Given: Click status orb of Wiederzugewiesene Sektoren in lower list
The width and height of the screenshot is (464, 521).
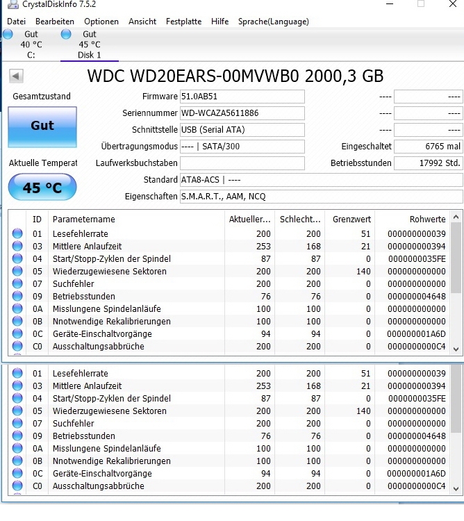Looking at the screenshot, I should click(17, 411).
